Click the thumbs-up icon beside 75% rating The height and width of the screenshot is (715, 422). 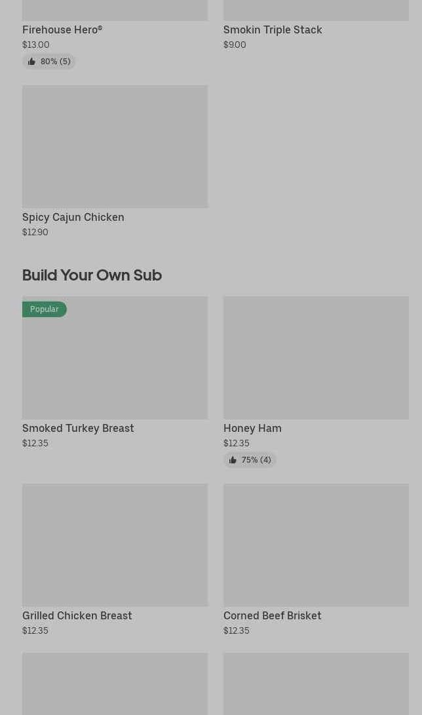233,460
